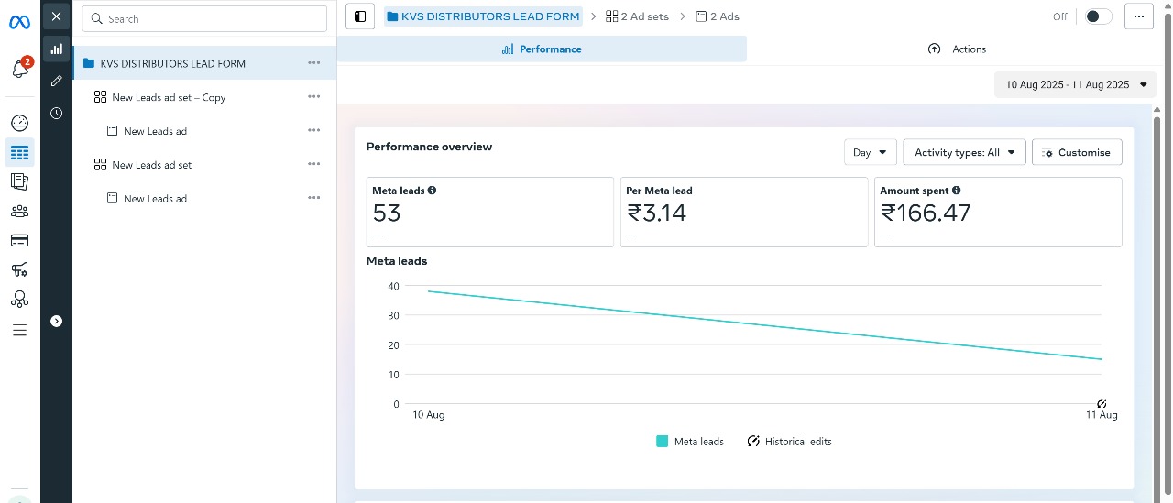
Task: Switch to the Actions tab
Action: tap(957, 49)
